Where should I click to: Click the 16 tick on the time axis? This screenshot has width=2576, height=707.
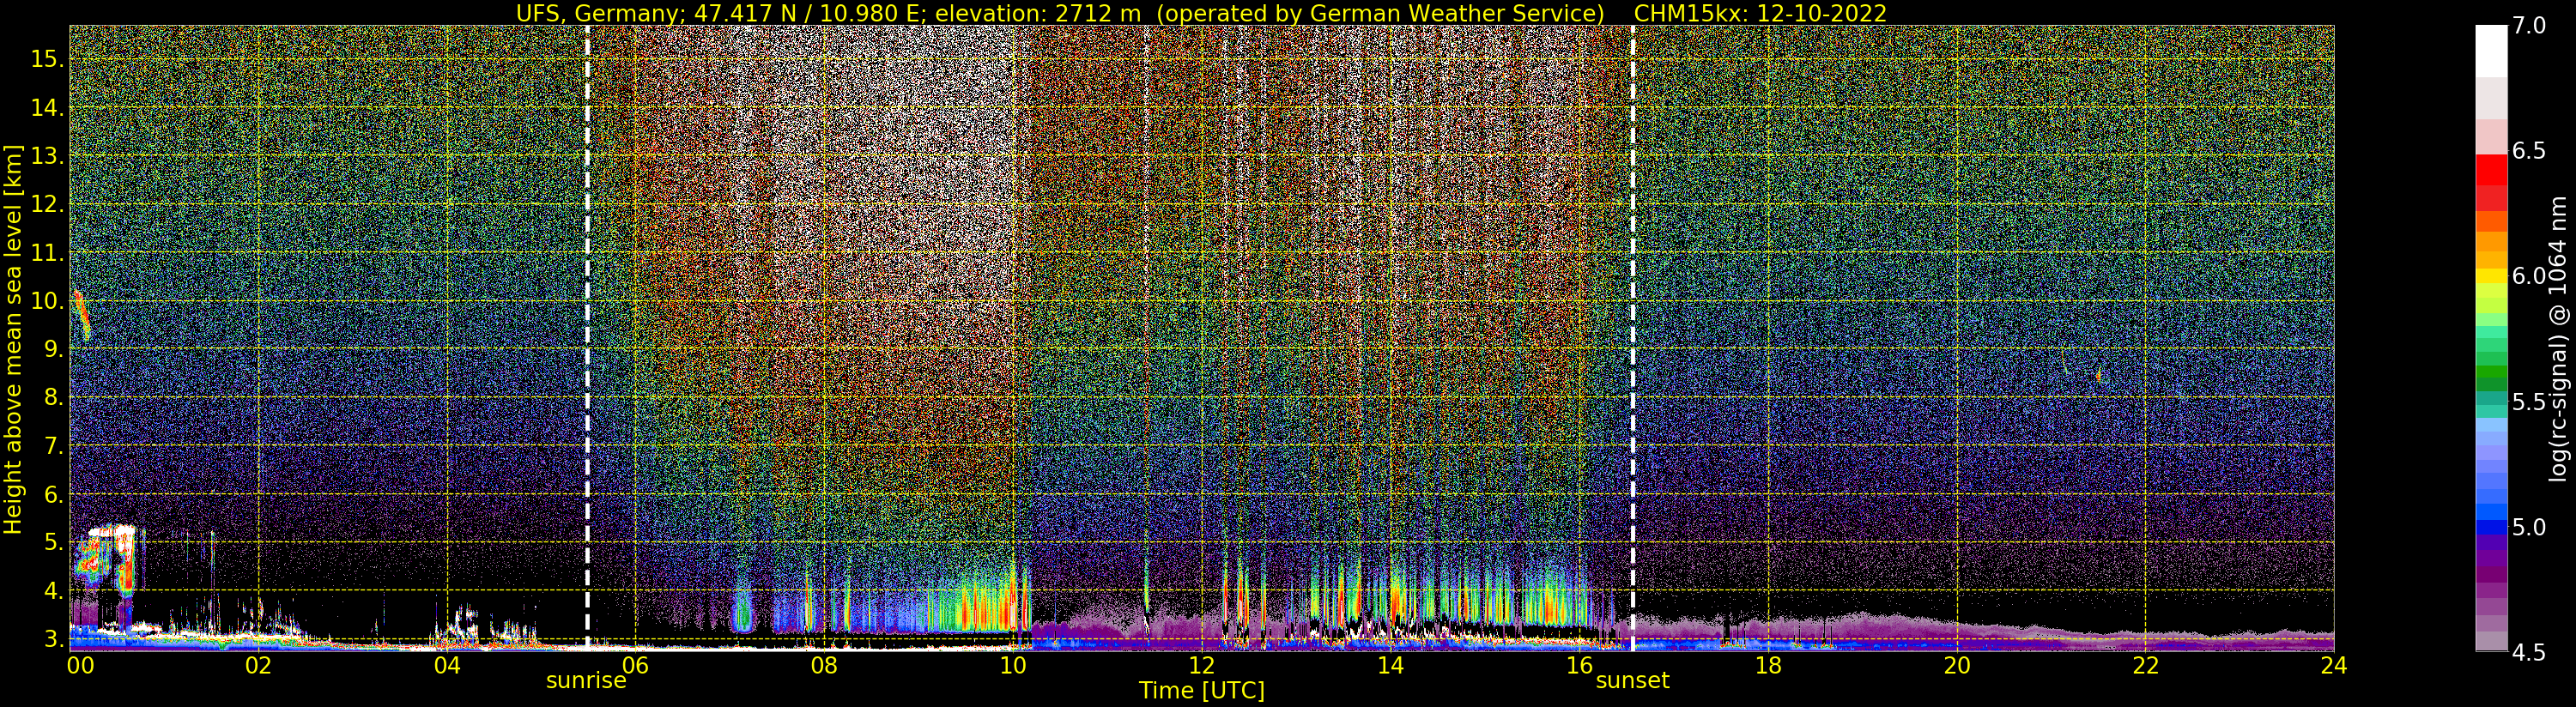pyautogui.click(x=1579, y=665)
